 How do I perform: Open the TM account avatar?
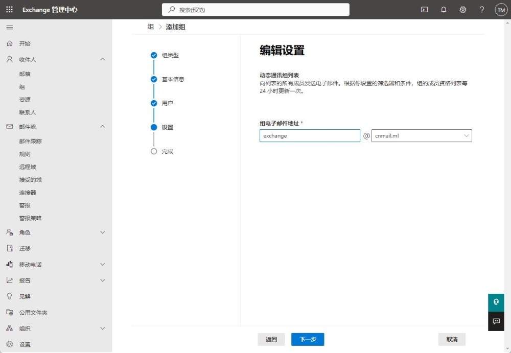501,10
